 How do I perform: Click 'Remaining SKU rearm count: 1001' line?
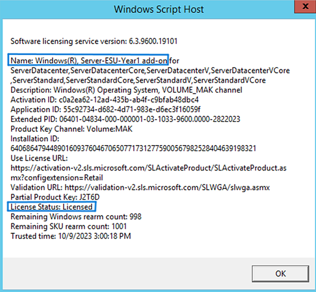68,226
